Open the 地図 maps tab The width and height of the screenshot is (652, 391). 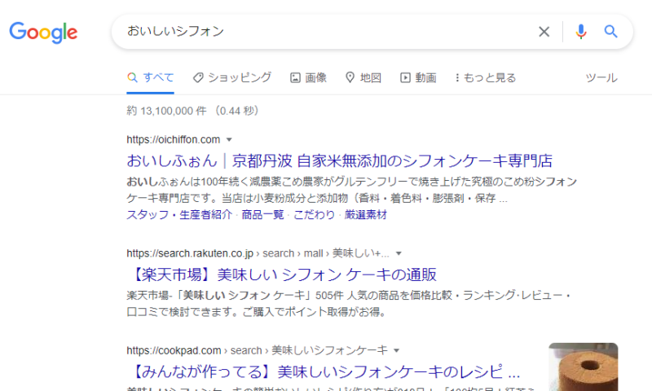[363, 77]
